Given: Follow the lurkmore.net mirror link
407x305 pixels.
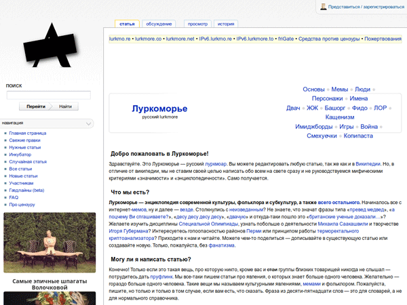Looking at the screenshot, I should pyautogui.click(x=180, y=39).
